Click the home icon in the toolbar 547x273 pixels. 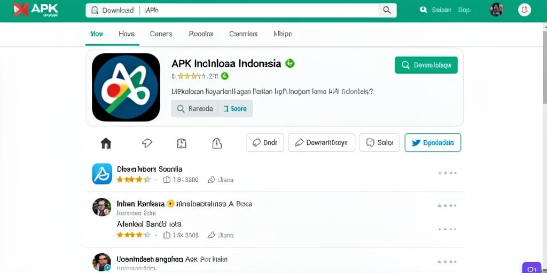point(106,143)
